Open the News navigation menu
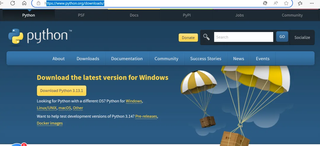Viewport: 320px width, 146px height. point(239,59)
